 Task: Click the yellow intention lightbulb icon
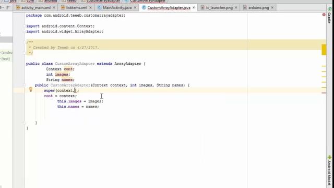(x=30, y=89)
